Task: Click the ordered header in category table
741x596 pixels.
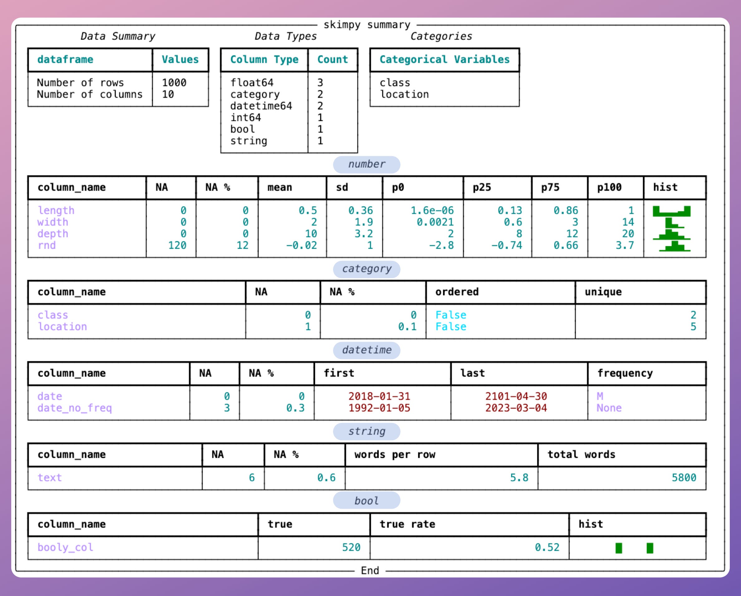Action: pyautogui.click(x=457, y=292)
